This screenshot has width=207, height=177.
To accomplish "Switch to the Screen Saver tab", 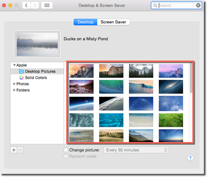I will (x=113, y=22).
